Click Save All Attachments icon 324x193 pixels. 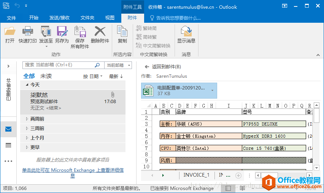pos(80,32)
